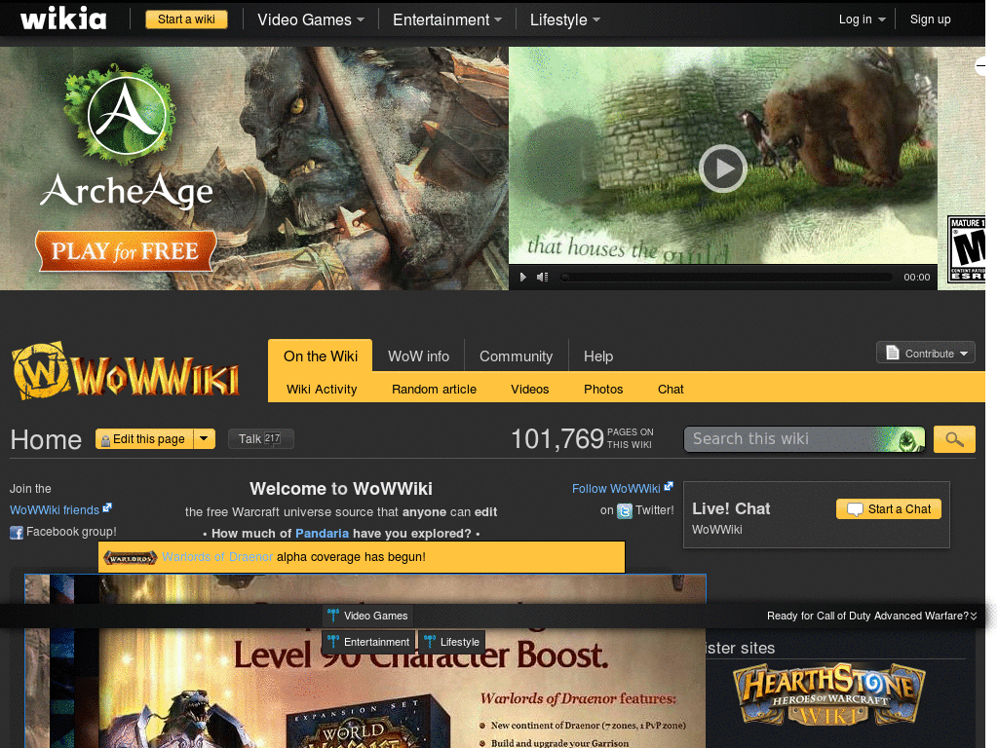The image size is (998, 748).
Task: Open the Log in dropdown
Action: (x=862, y=19)
